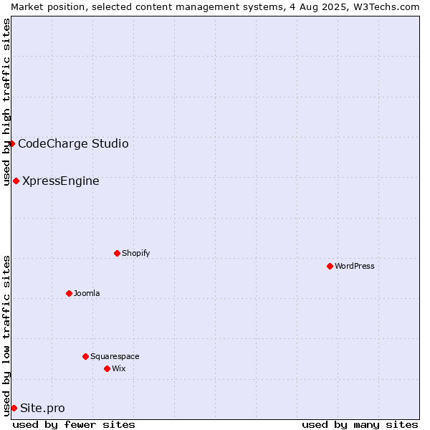Click the 'used by fewer sites' axis label

coord(74,425)
